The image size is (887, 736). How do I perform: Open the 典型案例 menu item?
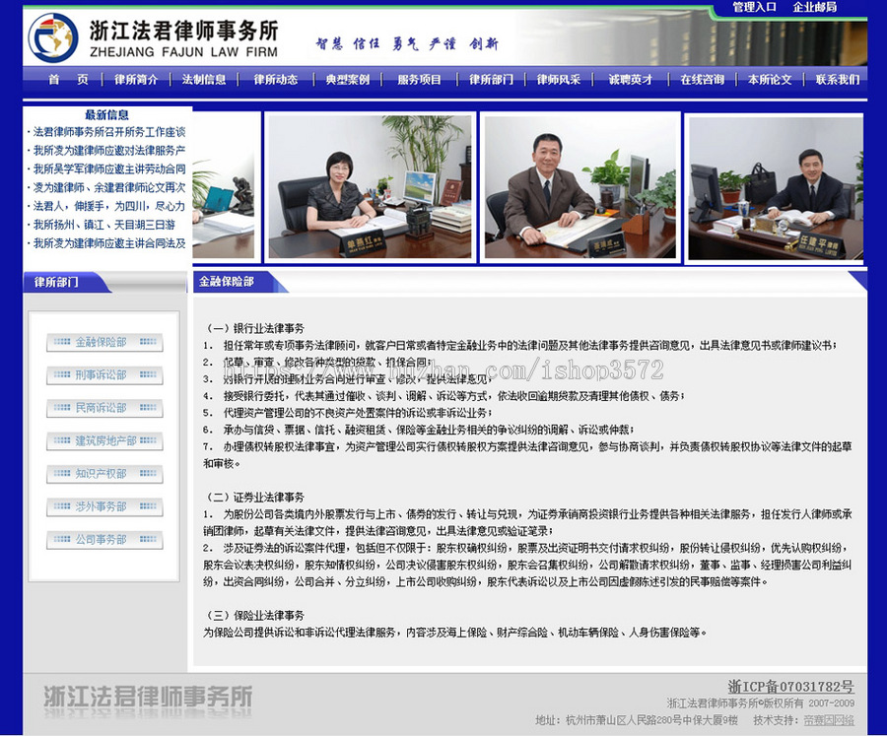349,80
